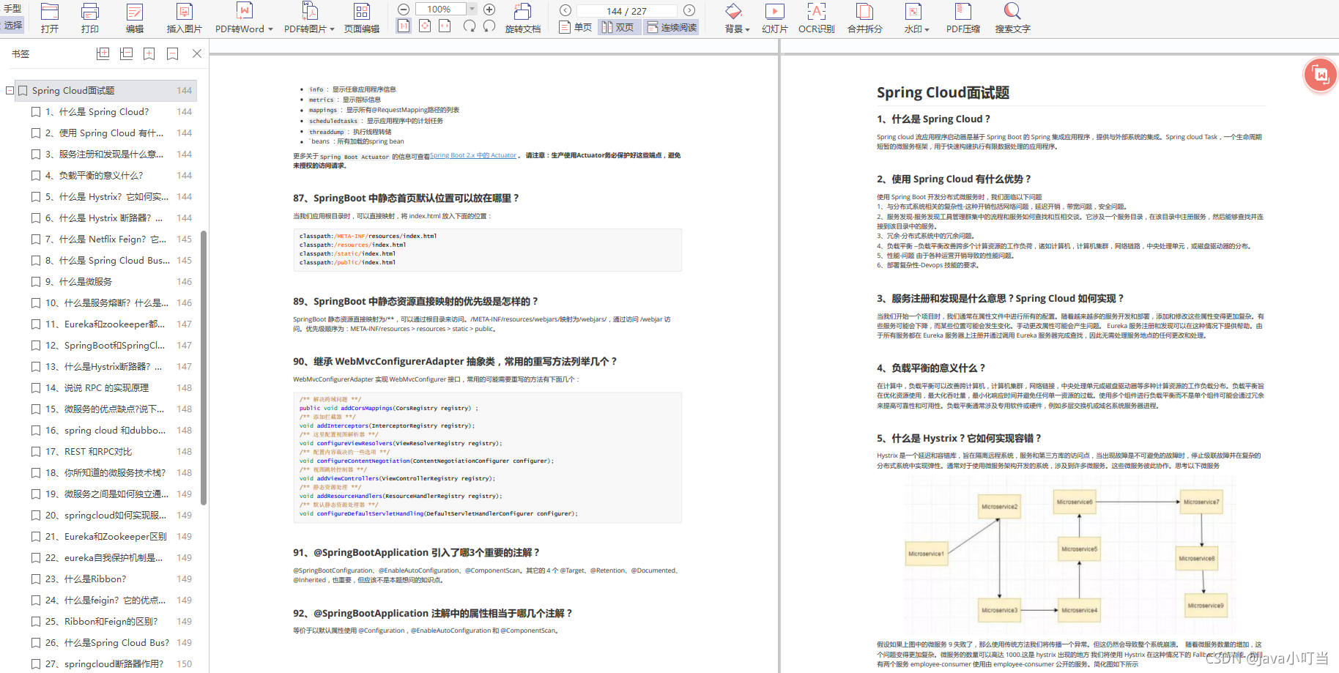Start 幻灯片 slideshow mode
The image size is (1339, 673).
point(774,18)
